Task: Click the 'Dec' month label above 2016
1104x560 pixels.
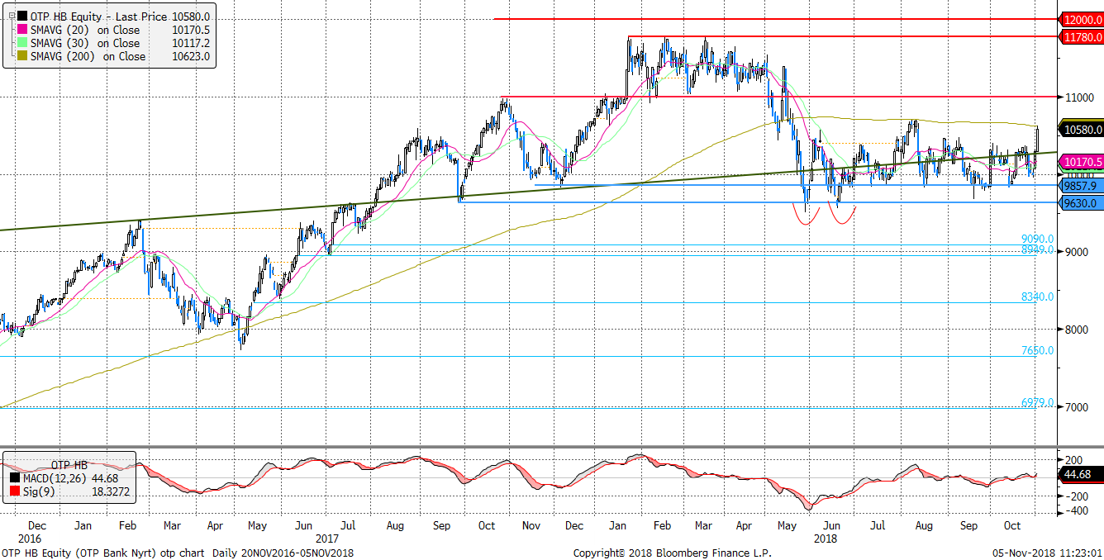Action: pyautogui.click(x=38, y=525)
